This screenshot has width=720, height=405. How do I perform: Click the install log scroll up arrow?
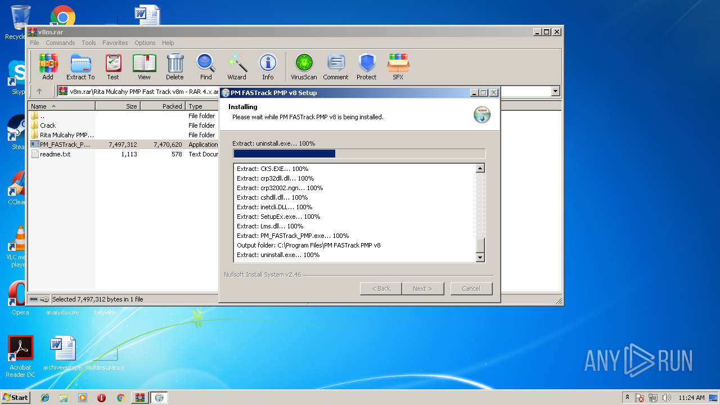(x=480, y=168)
